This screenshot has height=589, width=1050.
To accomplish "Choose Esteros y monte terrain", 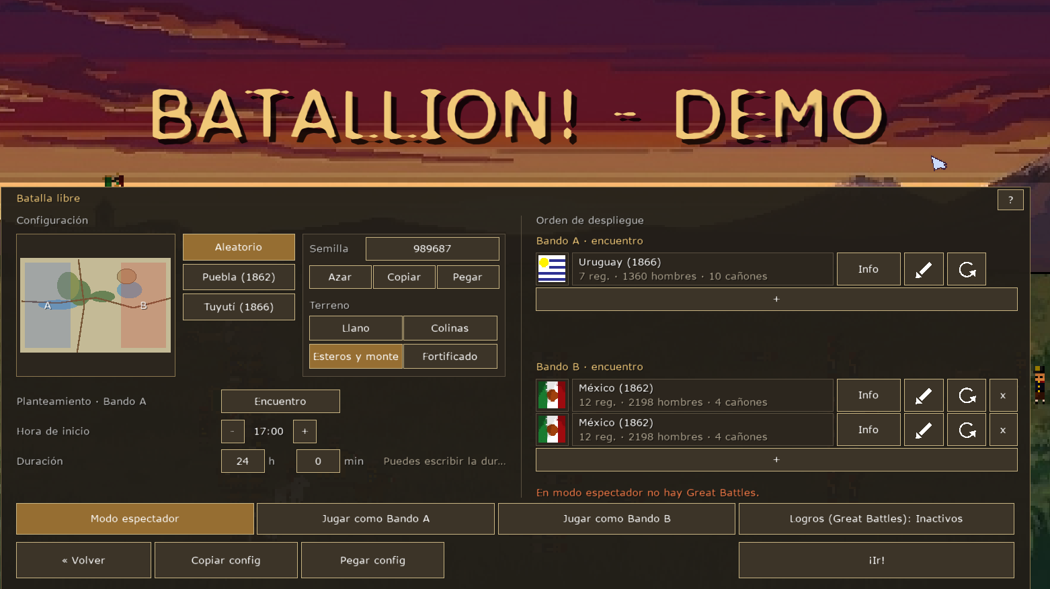I will coord(356,357).
